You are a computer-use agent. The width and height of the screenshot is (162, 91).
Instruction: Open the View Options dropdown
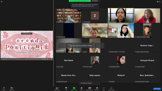pos(96,1)
